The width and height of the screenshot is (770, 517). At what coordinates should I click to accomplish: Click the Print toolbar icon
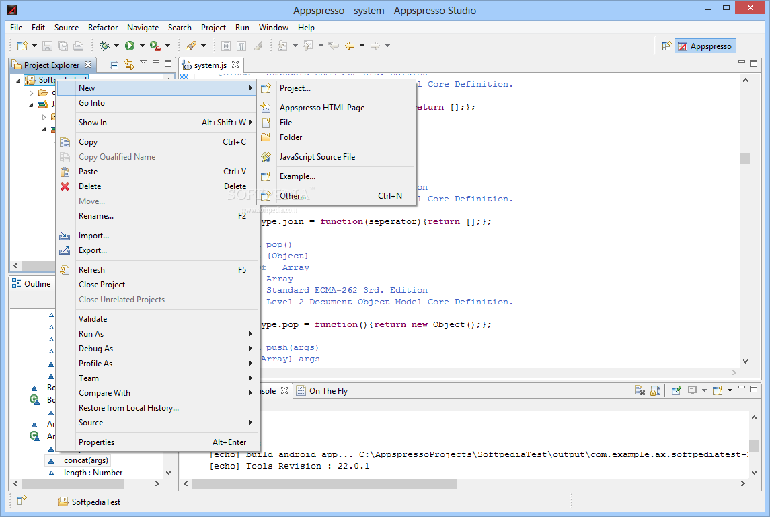78,46
